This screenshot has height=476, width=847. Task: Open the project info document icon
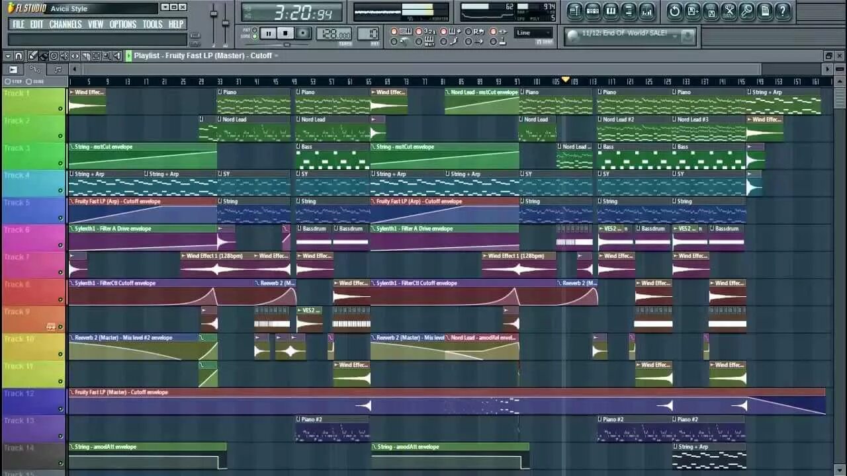point(764,11)
